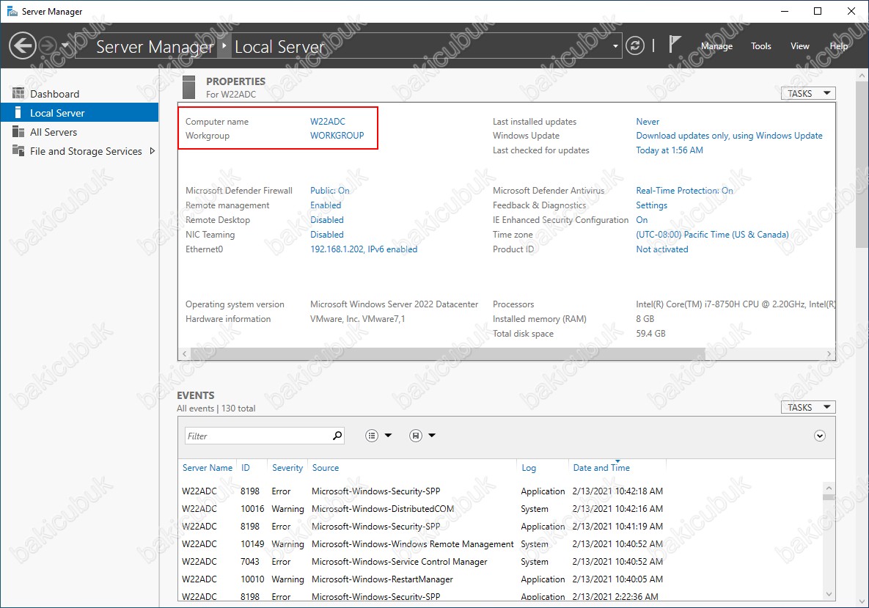The image size is (869, 608).
Task: Open the navigation history dropdown arrow
Action: point(65,45)
